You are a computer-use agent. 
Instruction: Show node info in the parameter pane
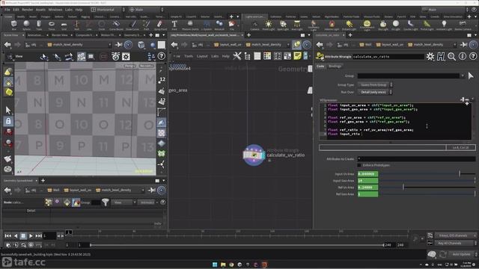click(x=463, y=57)
